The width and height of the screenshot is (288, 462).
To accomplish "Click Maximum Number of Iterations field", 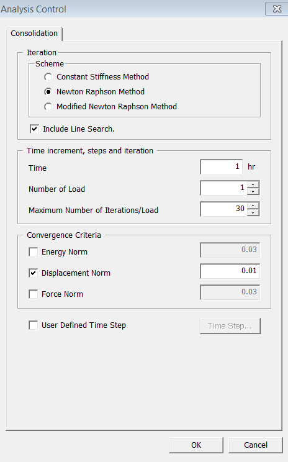I will pyautogui.click(x=224, y=209).
